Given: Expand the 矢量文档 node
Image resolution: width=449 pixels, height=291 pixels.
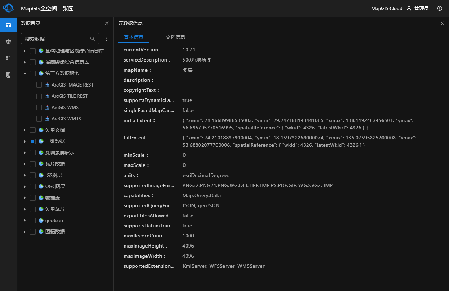Looking at the screenshot, I should pyautogui.click(x=25, y=130).
